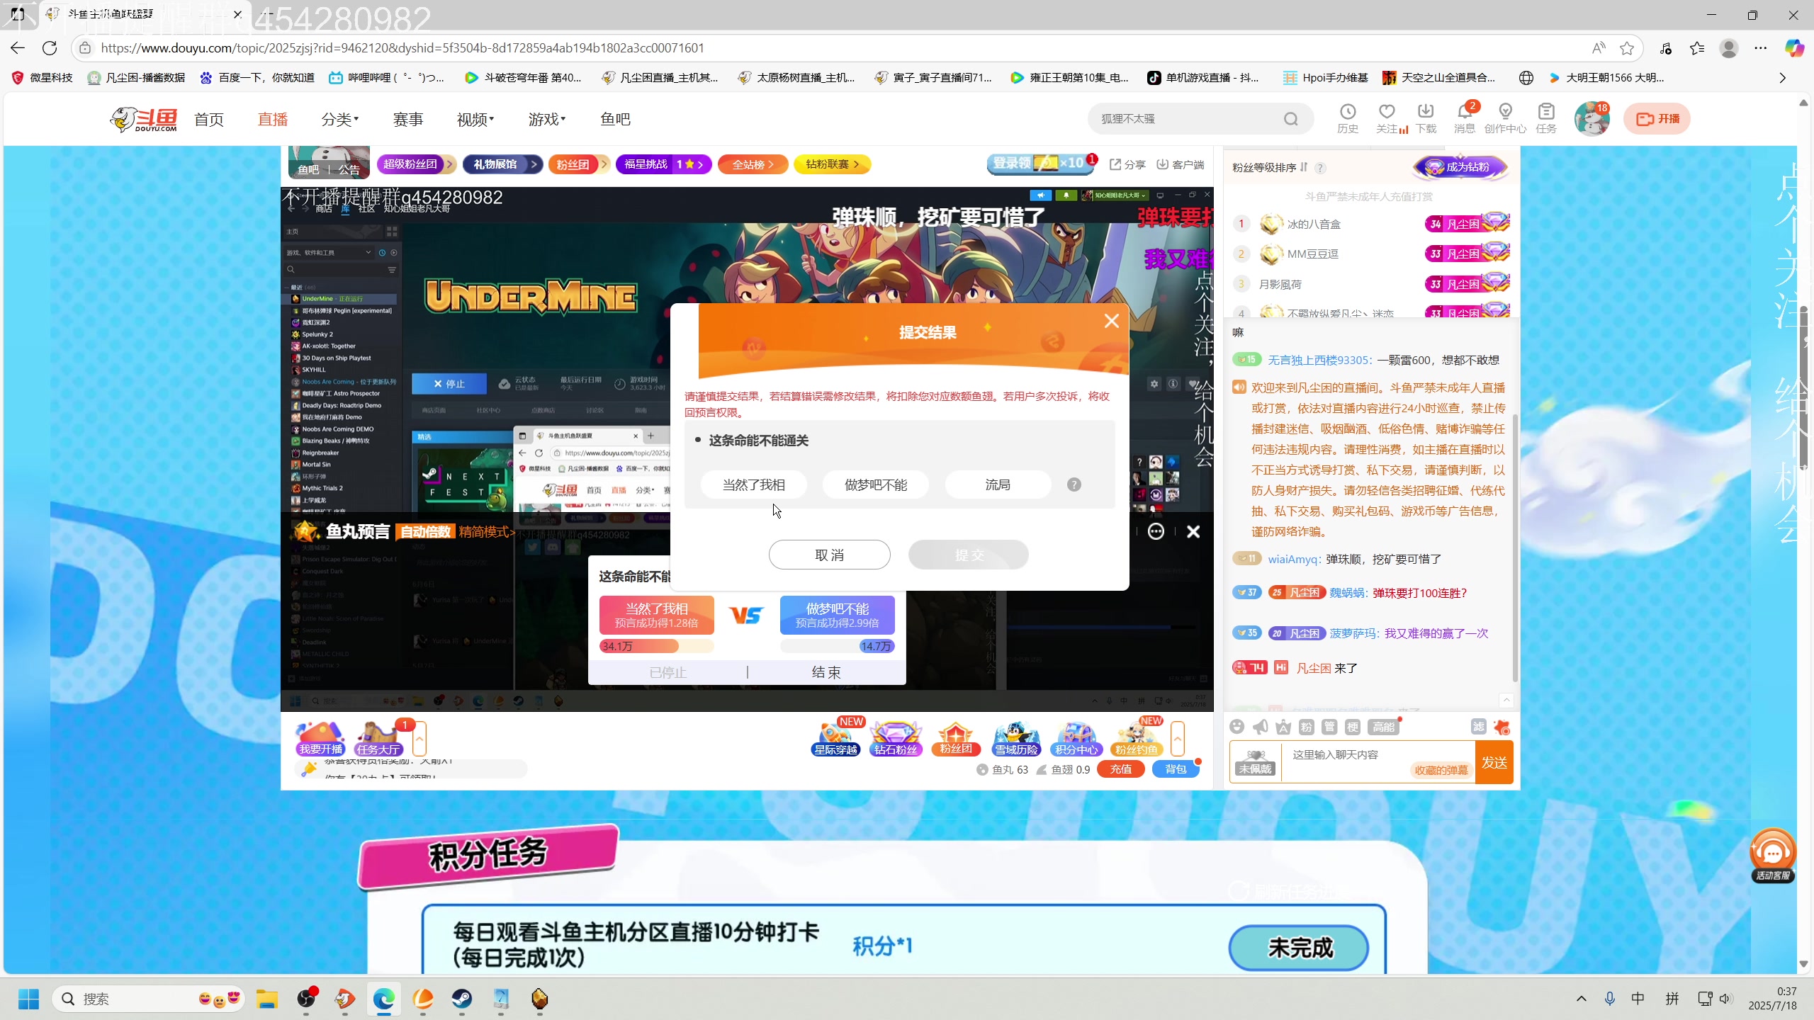Click the 开播 start streaming button
Image resolution: width=1814 pixels, height=1020 pixels.
pyautogui.click(x=1657, y=118)
